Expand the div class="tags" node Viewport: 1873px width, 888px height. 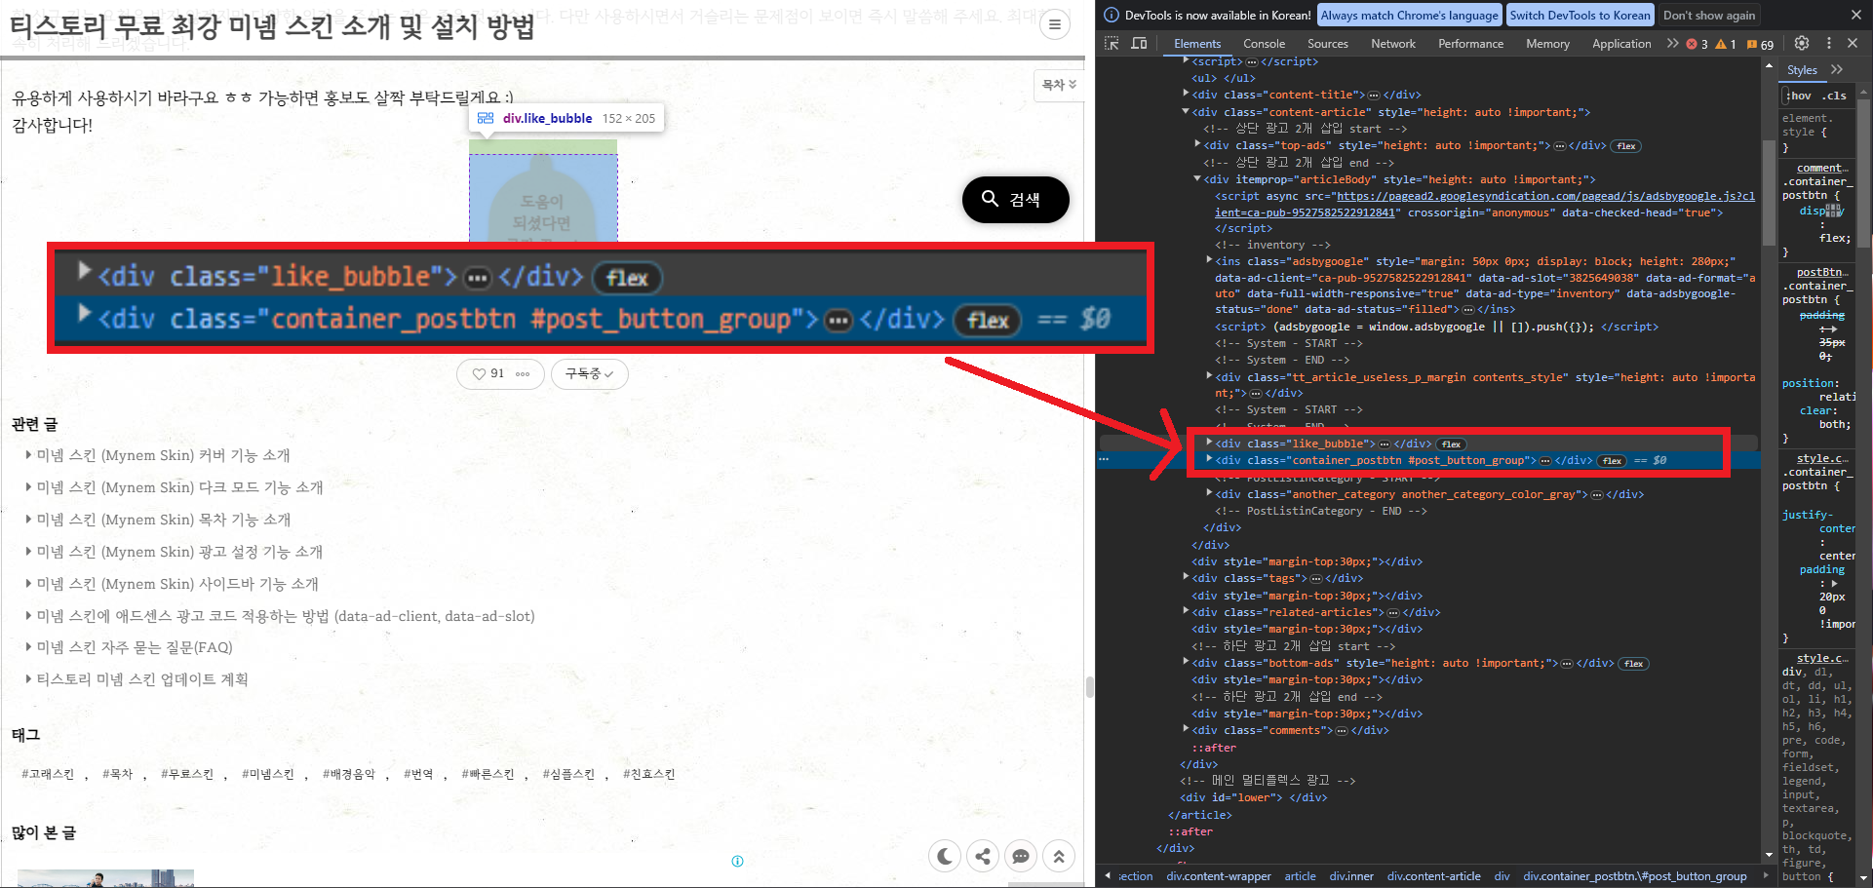(x=1186, y=578)
